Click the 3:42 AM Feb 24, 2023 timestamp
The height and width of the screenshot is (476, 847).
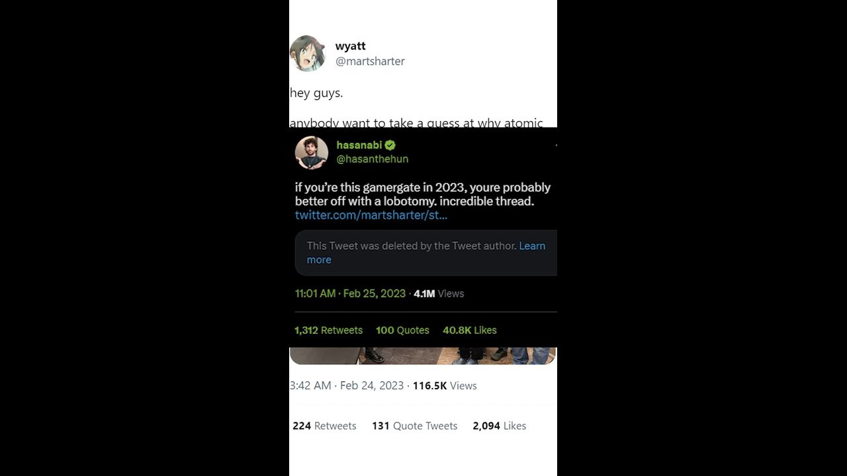point(347,386)
